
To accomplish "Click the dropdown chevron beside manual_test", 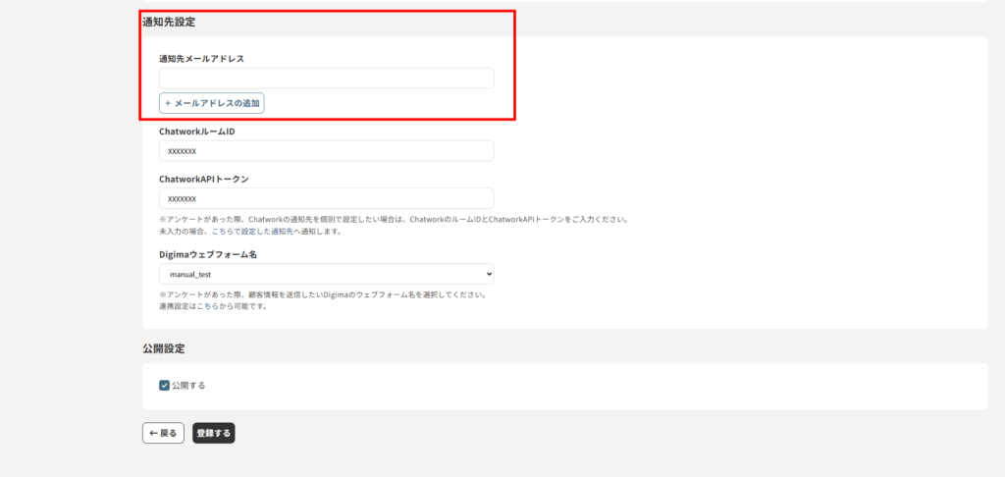I will pos(487,274).
